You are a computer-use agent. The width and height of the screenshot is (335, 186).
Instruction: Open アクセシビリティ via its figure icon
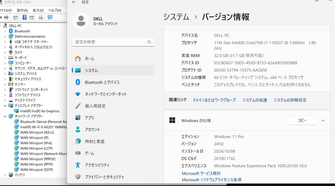pos(78,165)
